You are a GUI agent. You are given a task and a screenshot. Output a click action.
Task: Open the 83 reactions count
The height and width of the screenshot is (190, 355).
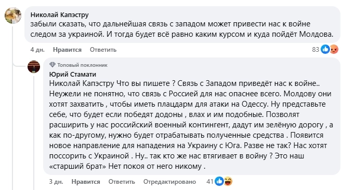tap(315, 49)
